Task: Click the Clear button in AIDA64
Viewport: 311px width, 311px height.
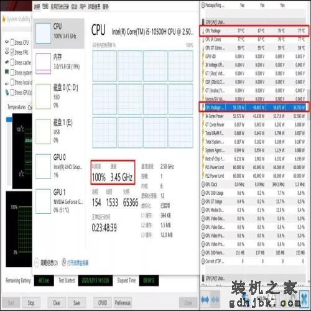Action: [57, 303]
